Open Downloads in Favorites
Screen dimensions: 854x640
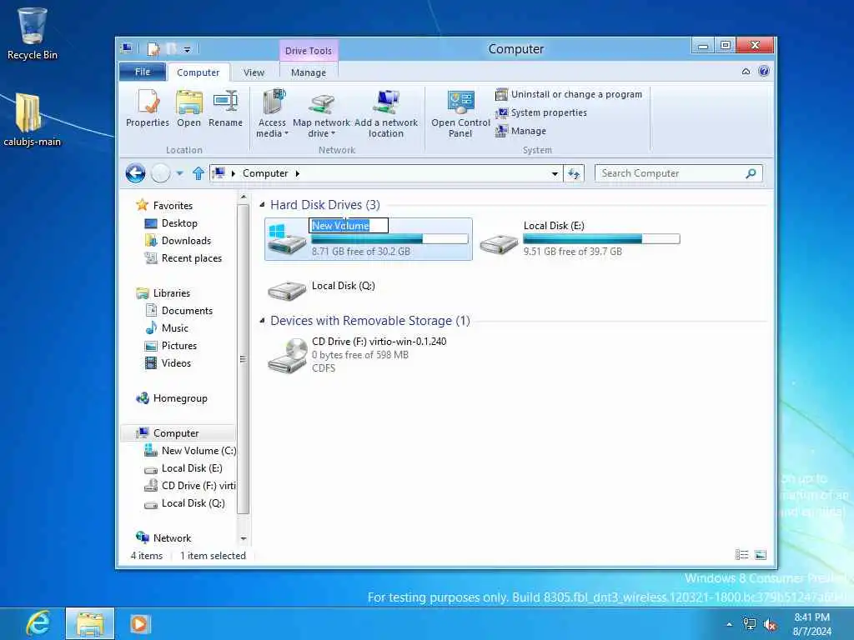click(186, 241)
